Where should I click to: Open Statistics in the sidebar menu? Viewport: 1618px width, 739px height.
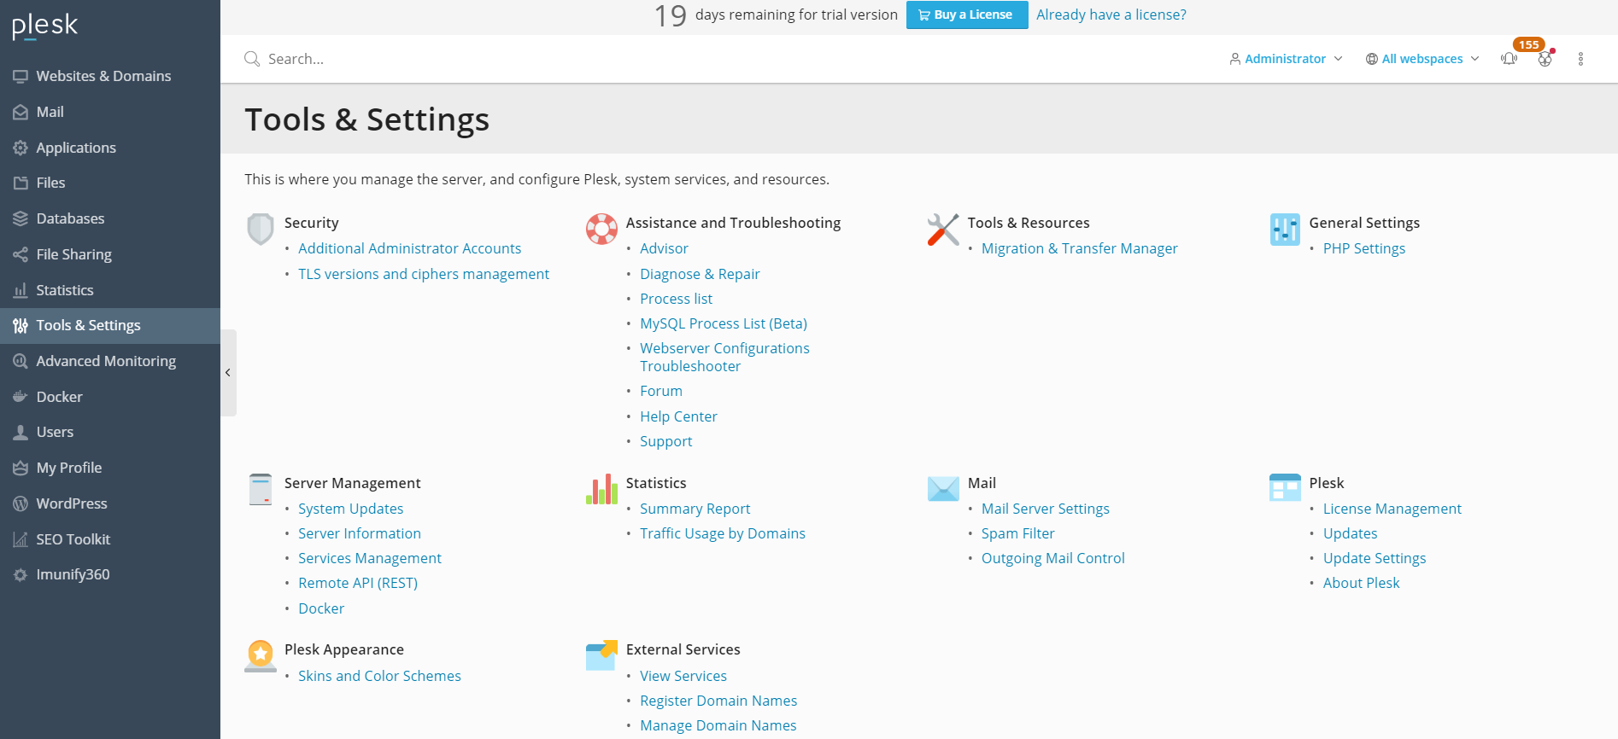coord(110,290)
